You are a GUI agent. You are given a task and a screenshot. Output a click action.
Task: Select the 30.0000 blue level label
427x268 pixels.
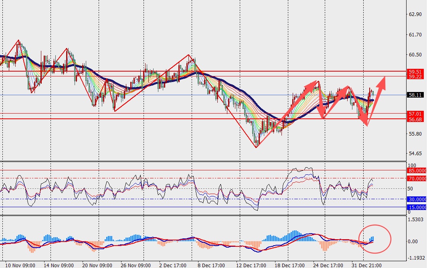click(x=417, y=199)
